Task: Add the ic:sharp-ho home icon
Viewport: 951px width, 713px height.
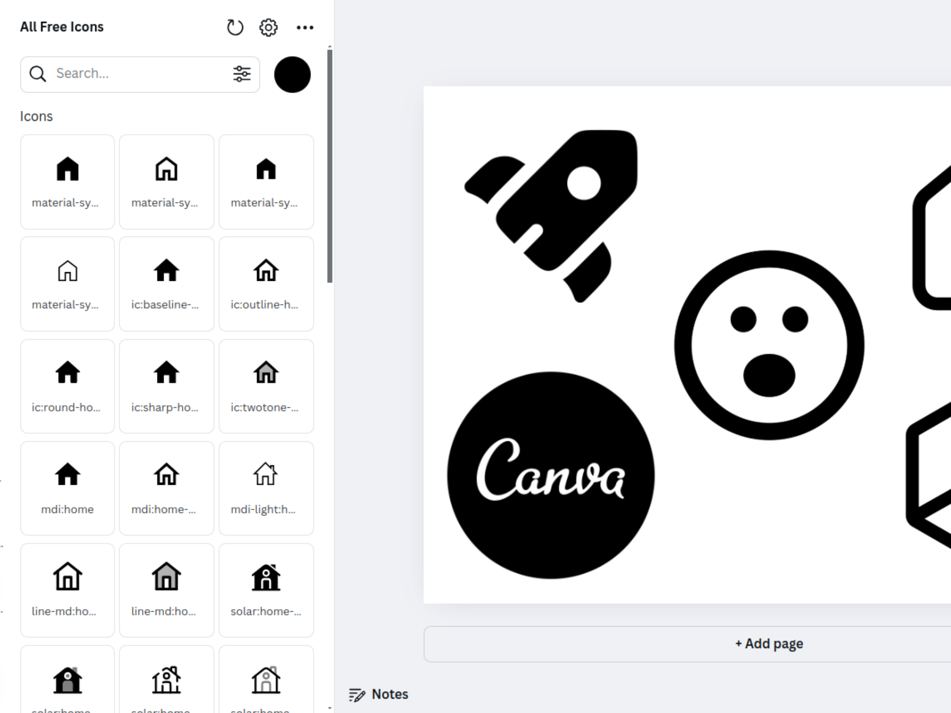Action: click(x=166, y=386)
